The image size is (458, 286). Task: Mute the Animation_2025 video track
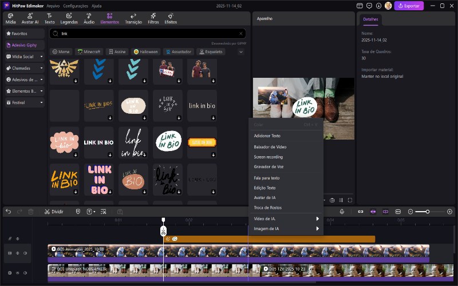coord(25,253)
